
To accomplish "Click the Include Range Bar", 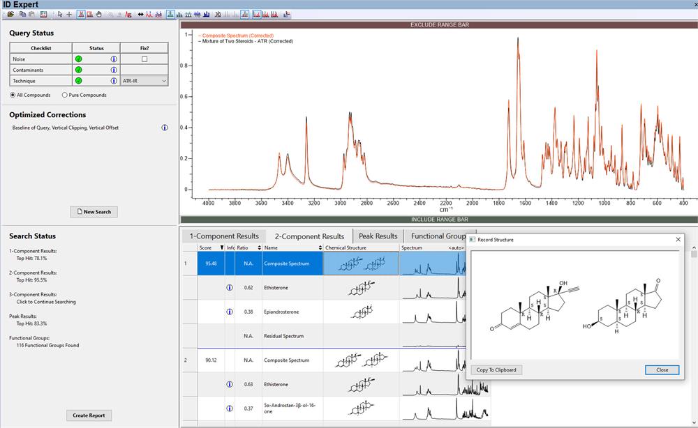I will (x=438, y=219).
